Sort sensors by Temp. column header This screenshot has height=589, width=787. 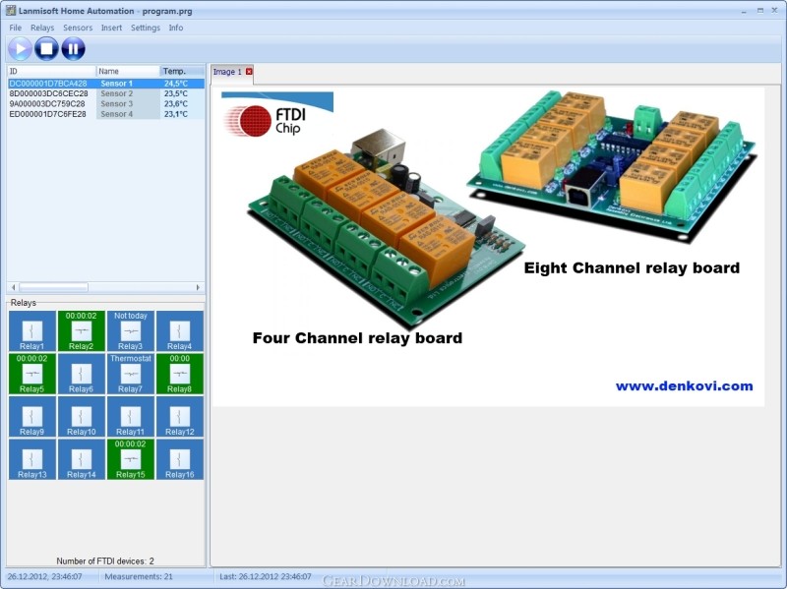click(x=183, y=71)
